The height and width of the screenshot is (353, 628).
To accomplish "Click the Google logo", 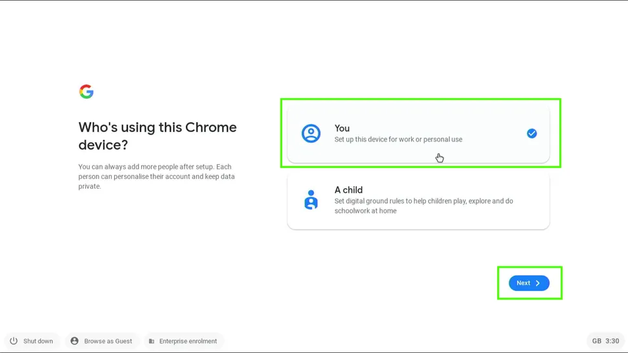I will [x=86, y=92].
